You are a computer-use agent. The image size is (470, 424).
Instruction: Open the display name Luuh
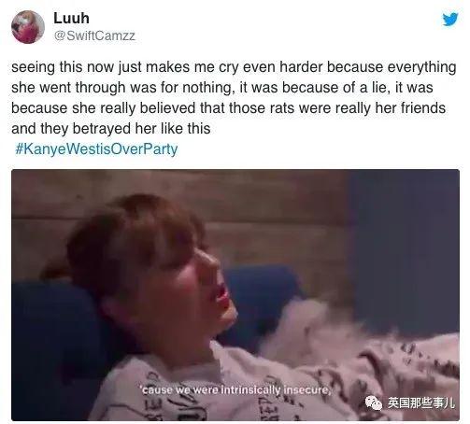point(71,18)
